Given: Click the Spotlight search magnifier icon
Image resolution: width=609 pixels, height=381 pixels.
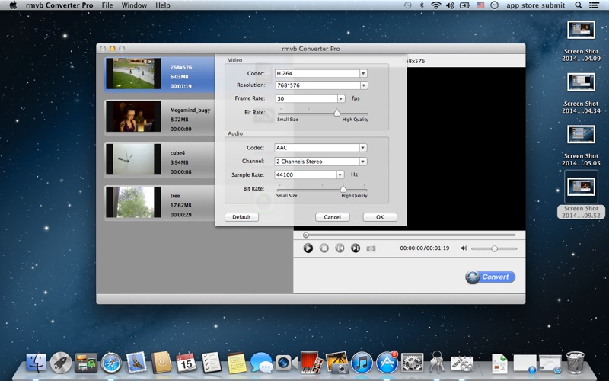Looking at the screenshot, I should click(578, 5).
